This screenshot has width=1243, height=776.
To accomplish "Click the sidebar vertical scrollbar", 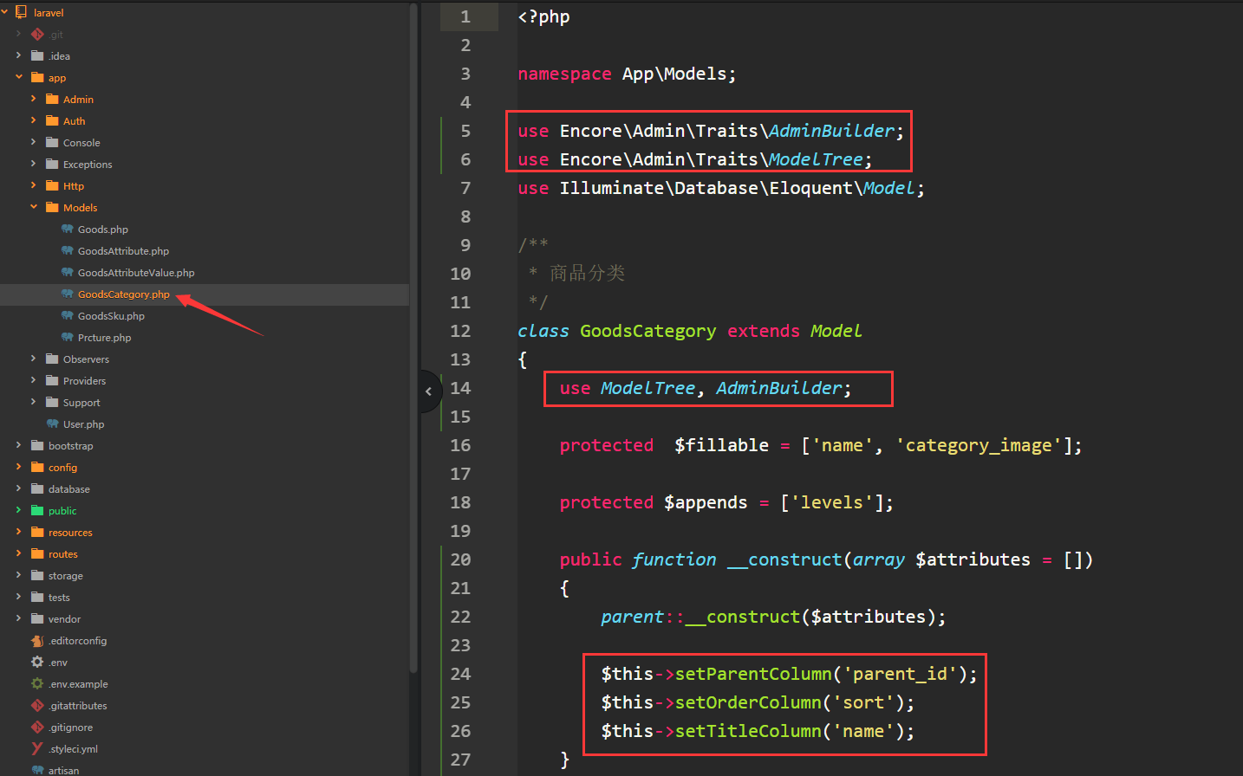I will pyautogui.click(x=413, y=338).
